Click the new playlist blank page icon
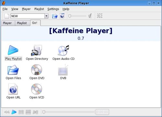The height and width of the screenshot is (117, 162). [x=7, y=16]
